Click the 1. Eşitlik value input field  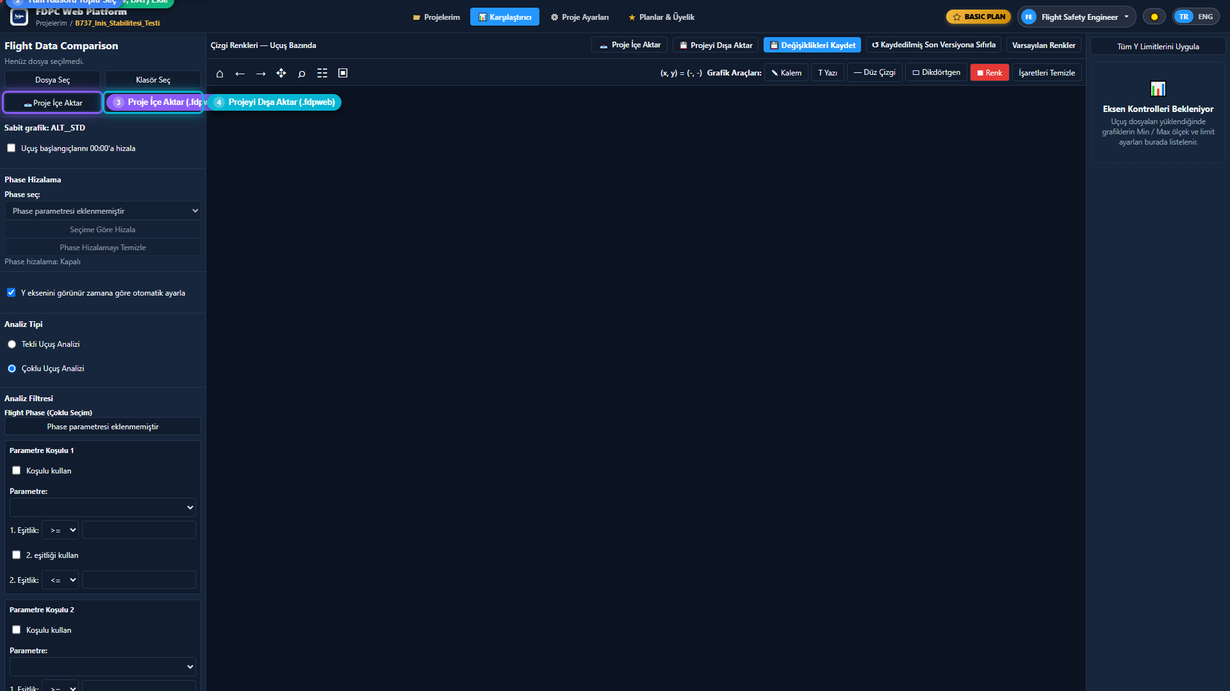click(x=139, y=530)
